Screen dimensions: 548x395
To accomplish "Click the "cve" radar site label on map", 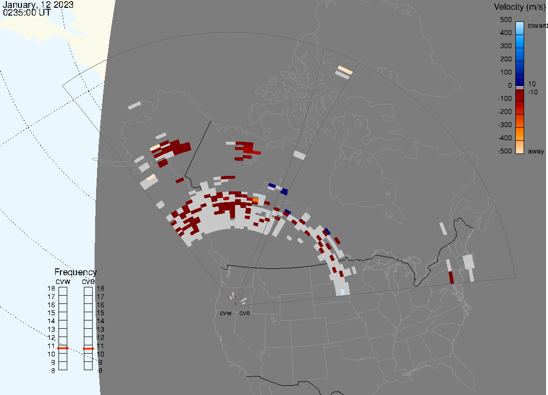I will [245, 313].
